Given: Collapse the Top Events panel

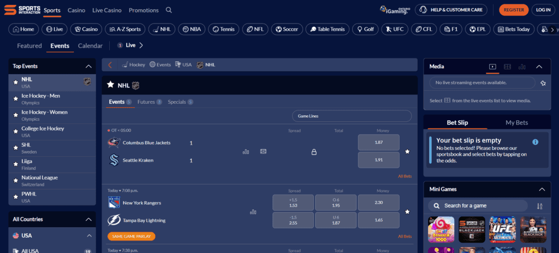Looking at the screenshot, I should (x=89, y=66).
